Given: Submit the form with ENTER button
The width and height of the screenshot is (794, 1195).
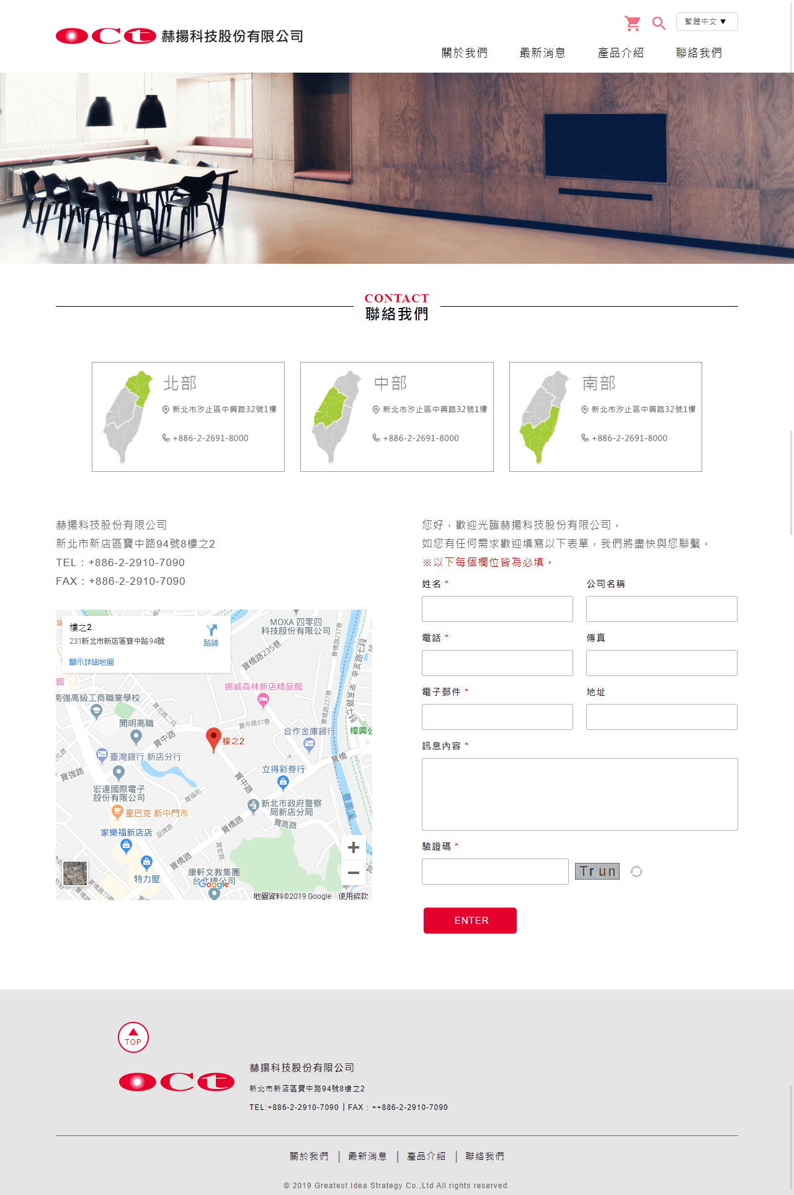Looking at the screenshot, I should [470, 921].
